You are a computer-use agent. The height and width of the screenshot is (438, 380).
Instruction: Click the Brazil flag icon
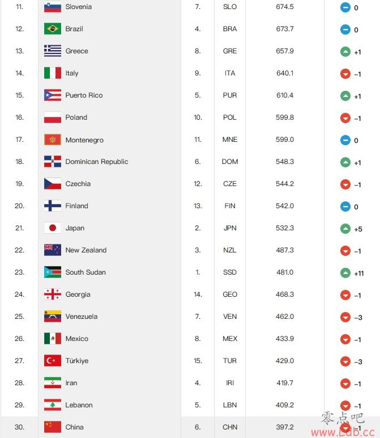click(53, 29)
